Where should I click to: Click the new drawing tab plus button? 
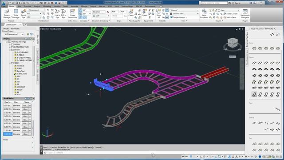[25, 24]
